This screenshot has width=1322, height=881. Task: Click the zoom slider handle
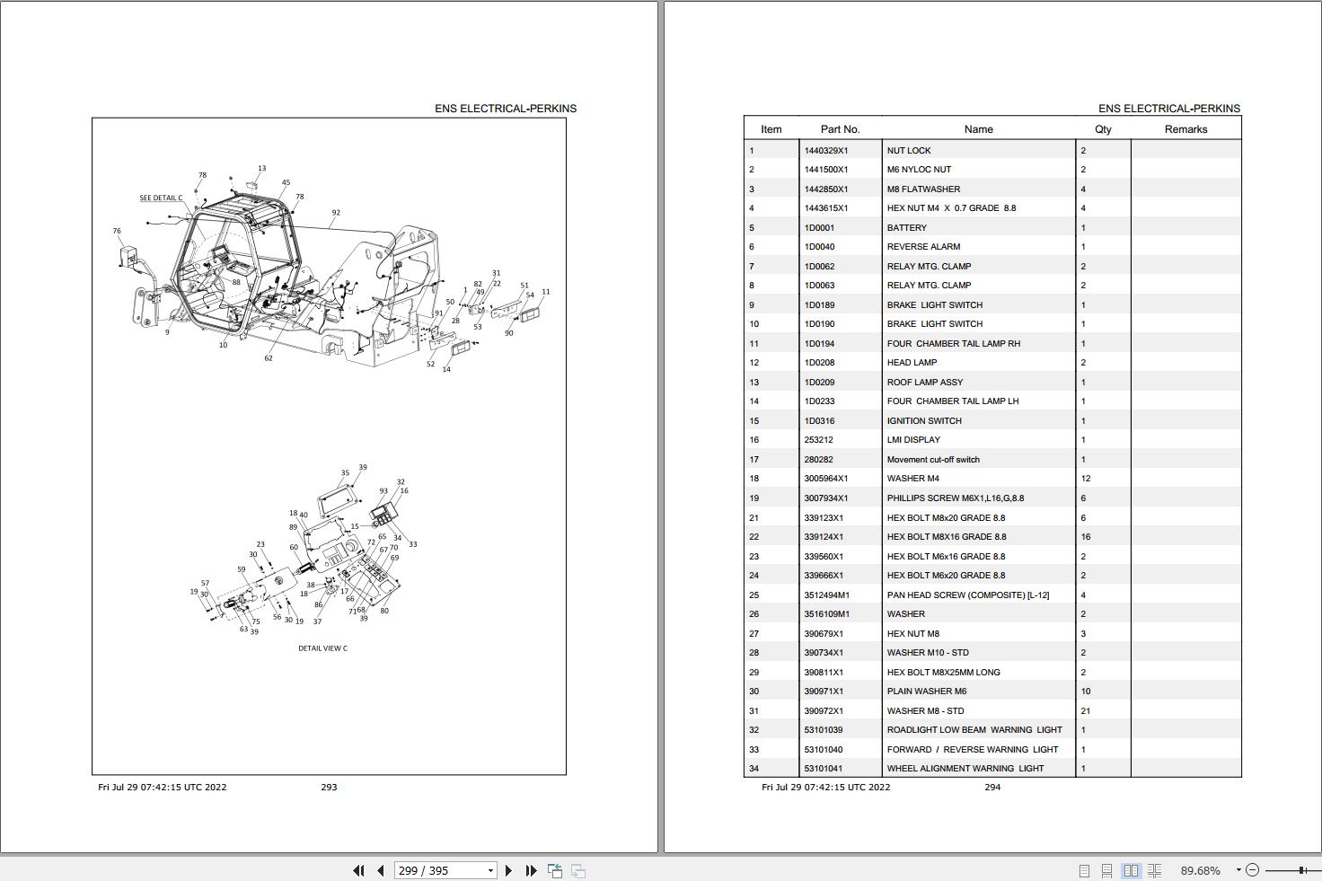click(1301, 870)
